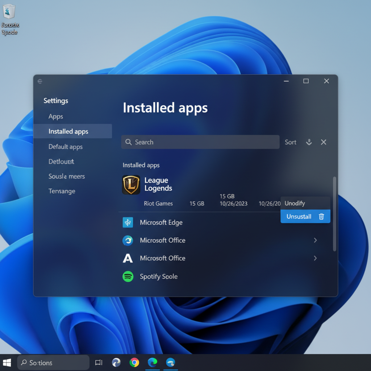371x371 pixels.
Task: Select the Spotify app icon in the list
Action: click(x=128, y=276)
